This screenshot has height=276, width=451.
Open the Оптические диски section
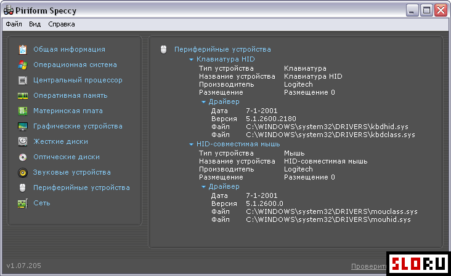tap(67, 157)
